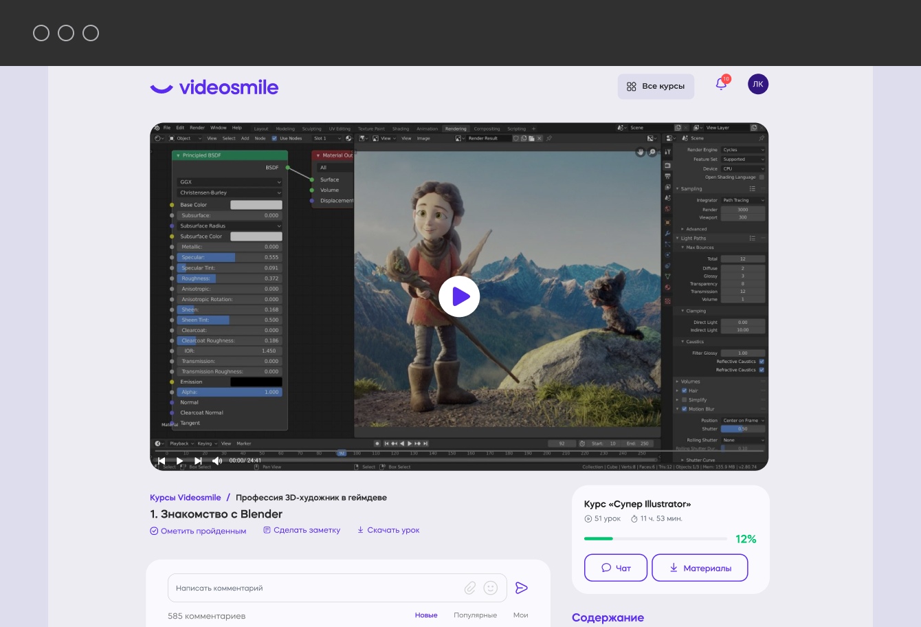Click the black Emission color swatch

256,382
